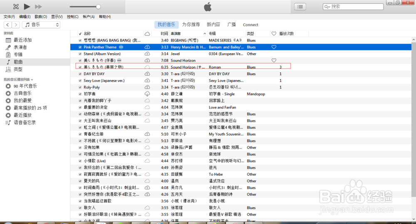
Task: Skip to next track with fast-forward
Action: (x=38, y=7)
